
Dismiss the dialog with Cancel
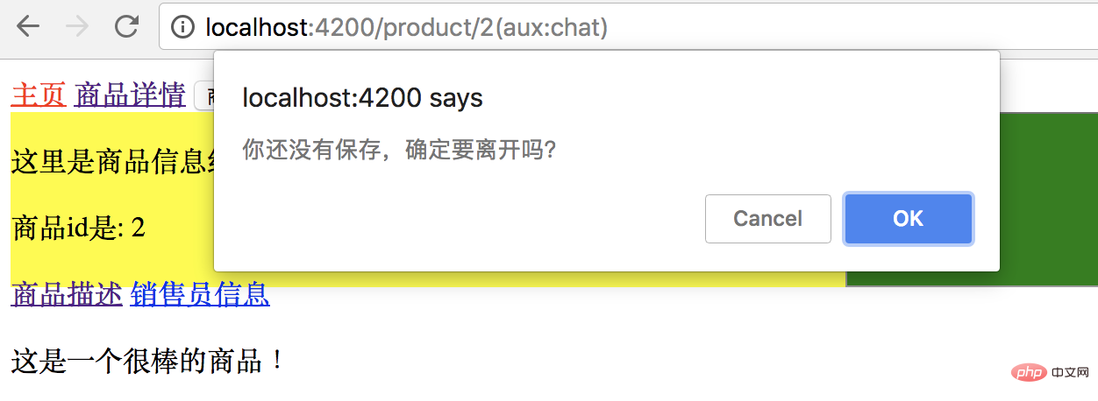tap(768, 219)
